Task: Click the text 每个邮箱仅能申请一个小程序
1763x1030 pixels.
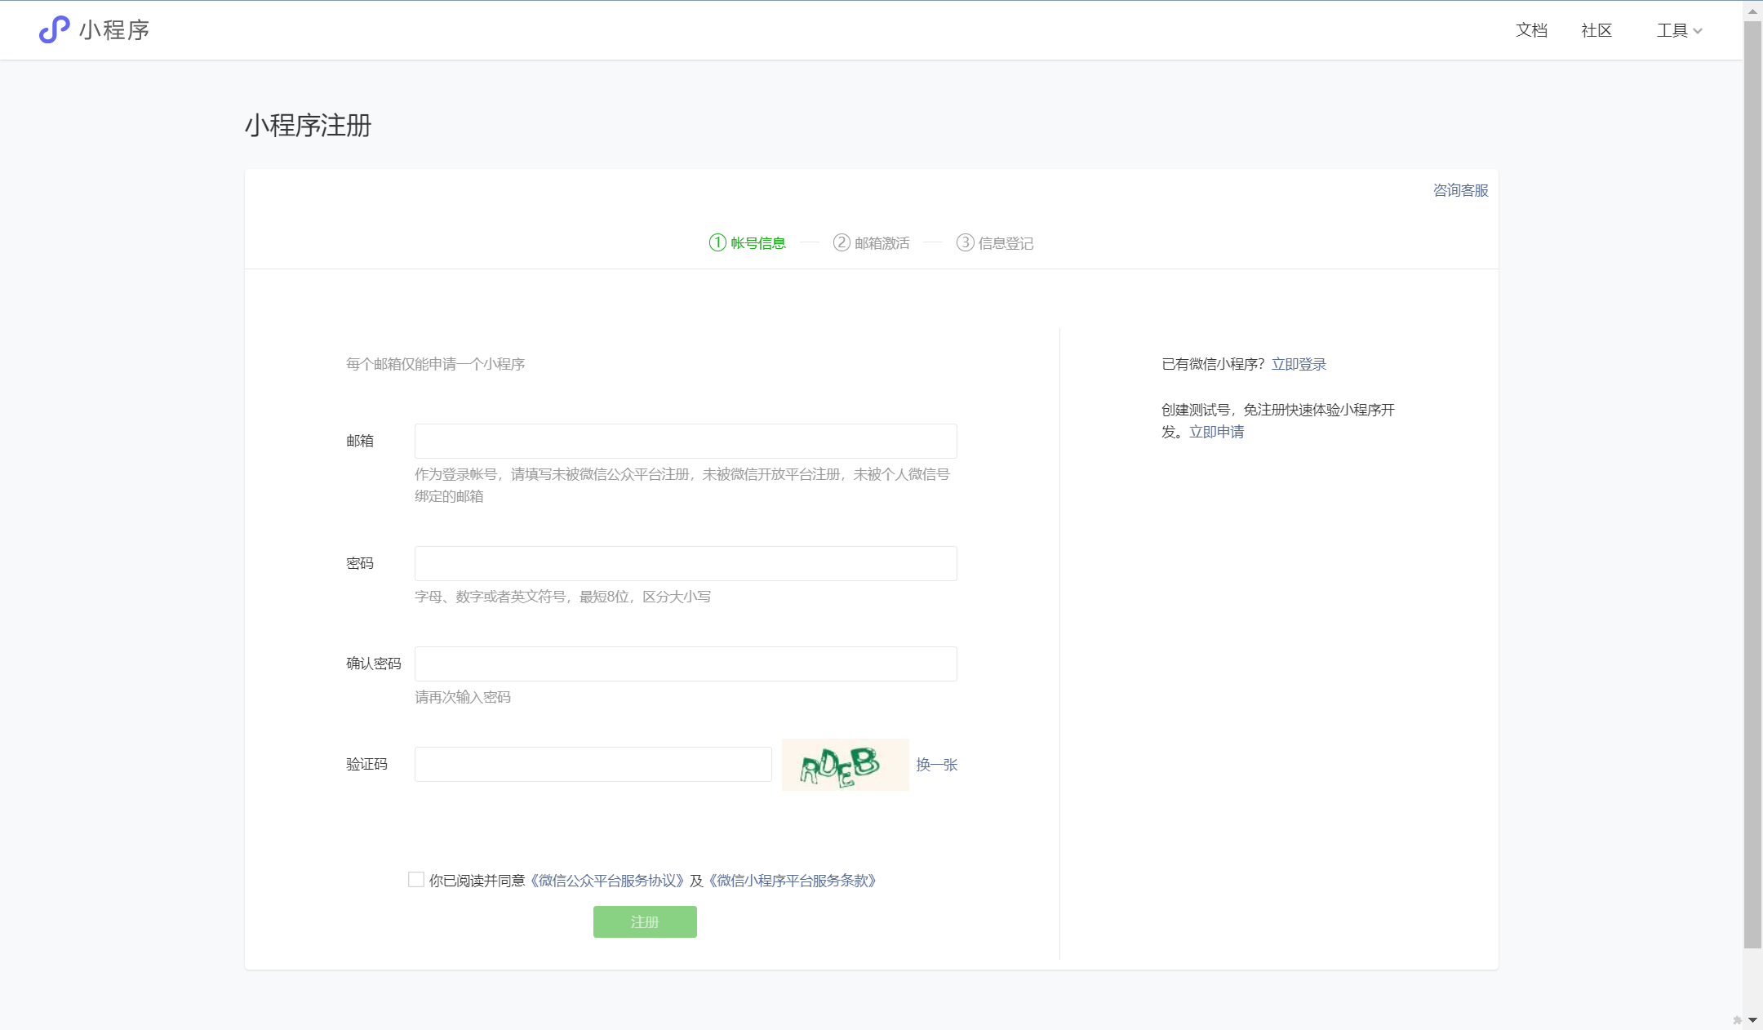Action: tap(435, 364)
